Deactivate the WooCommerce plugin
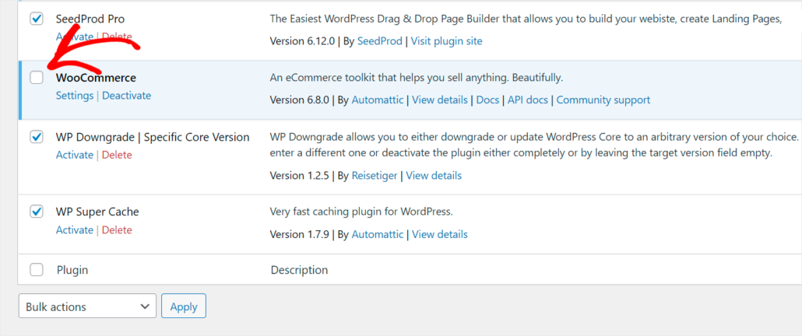This screenshot has width=802, height=336. (x=127, y=96)
